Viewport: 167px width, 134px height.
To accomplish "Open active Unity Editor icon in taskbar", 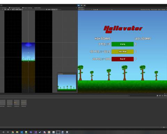I will 58,132.
